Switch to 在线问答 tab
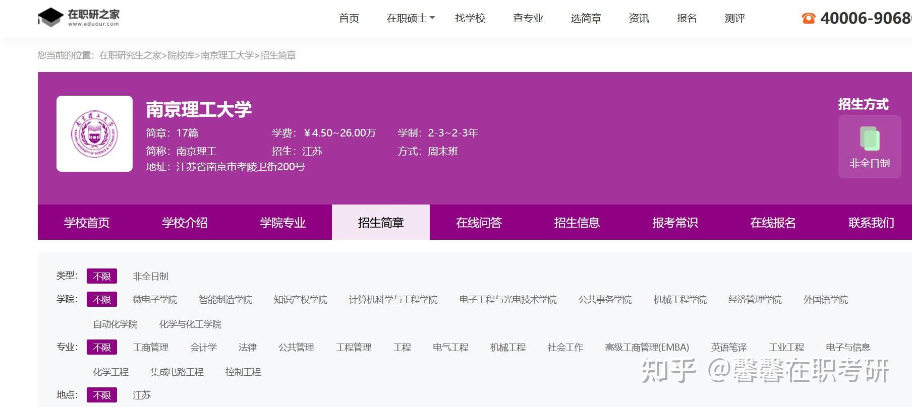Image resolution: width=912 pixels, height=407 pixels. click(x=479, y=222)
